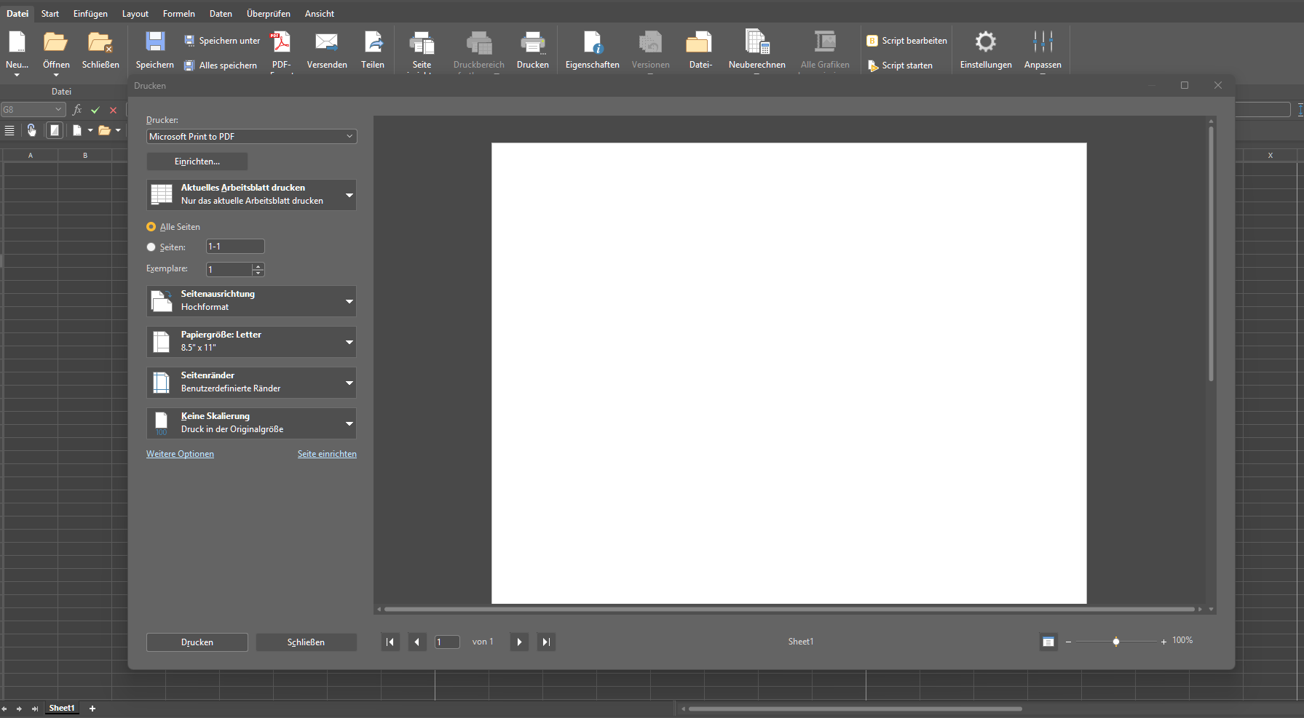Click the zoom minus button
1304x718 pixels.
click(1068, 642)
